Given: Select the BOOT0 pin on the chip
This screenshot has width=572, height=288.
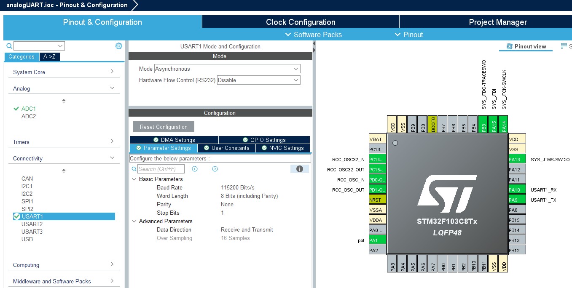Looking at the screenshot, I should click(433, 125).
